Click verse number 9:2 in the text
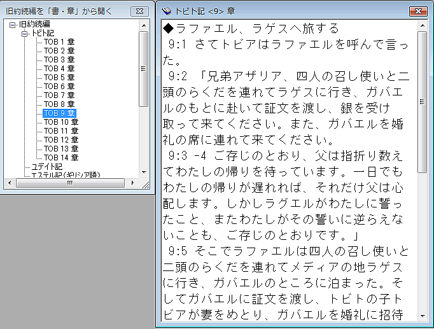This screenshot has height=329, width=434. [x=178, y=76]
